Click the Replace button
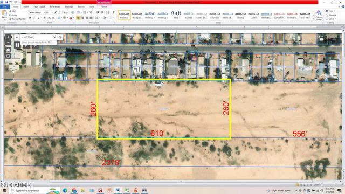Image resolution: width=345 pixels, height=194 pixels. tap(330, 15)
